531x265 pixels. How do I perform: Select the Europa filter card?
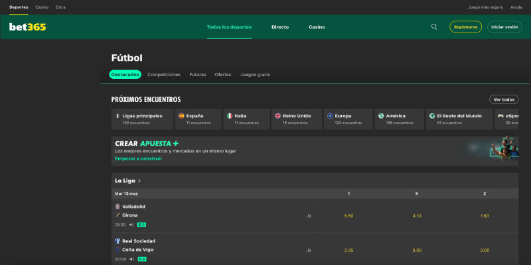click(x=348, y=119)
